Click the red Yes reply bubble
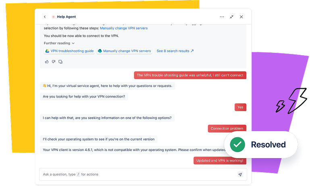310x186 pixels. click(x=240, y=107)
